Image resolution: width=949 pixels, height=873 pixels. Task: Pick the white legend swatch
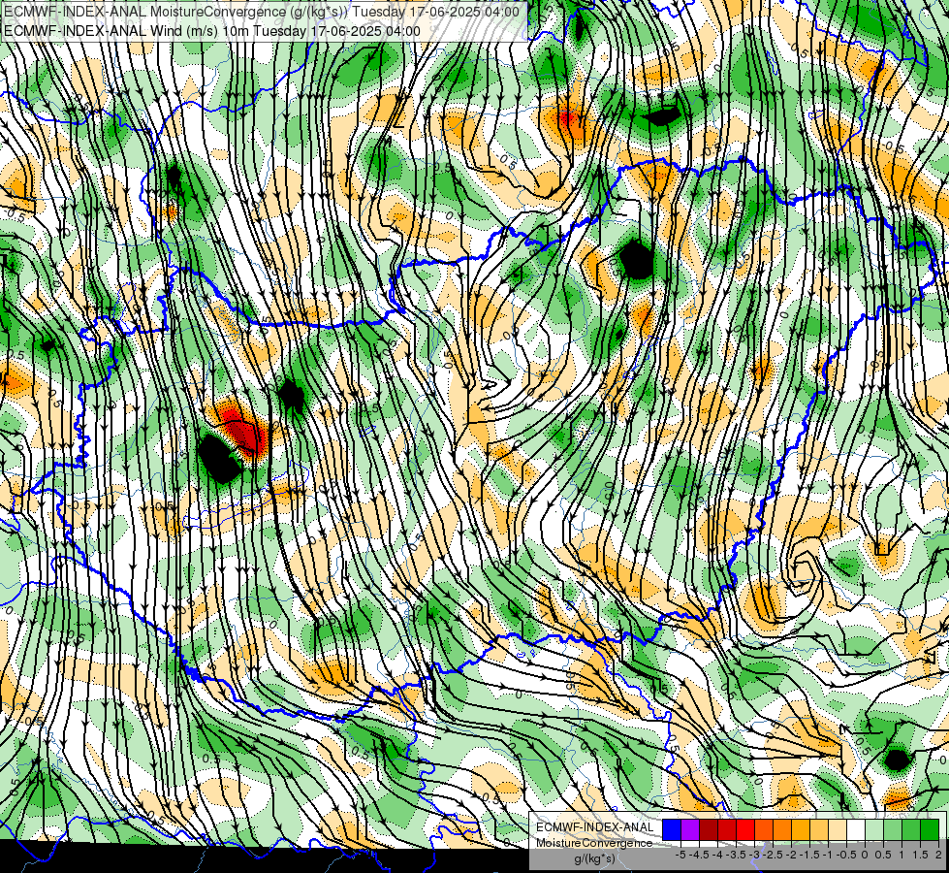856,829
